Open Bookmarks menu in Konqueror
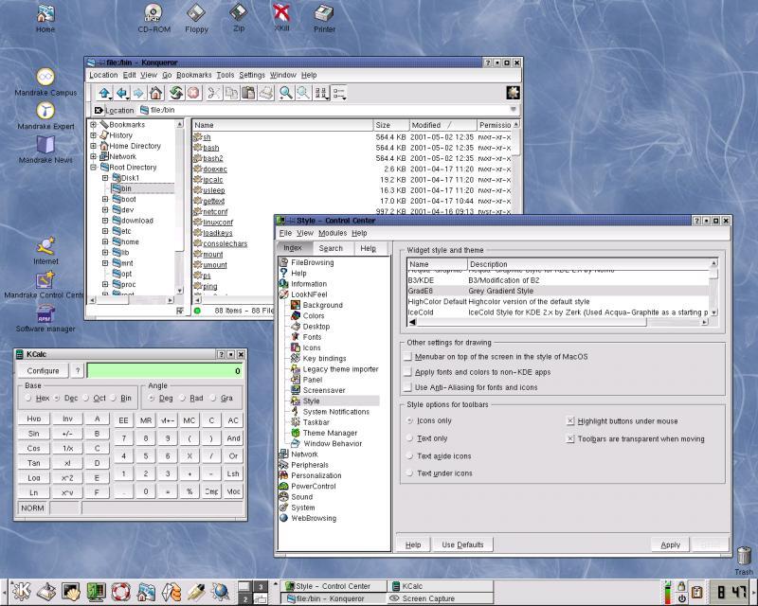The image size is (758, 606). click(194, 75)
